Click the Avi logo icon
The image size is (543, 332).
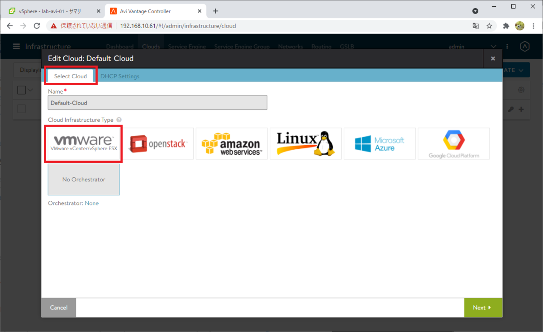[525, 47]
